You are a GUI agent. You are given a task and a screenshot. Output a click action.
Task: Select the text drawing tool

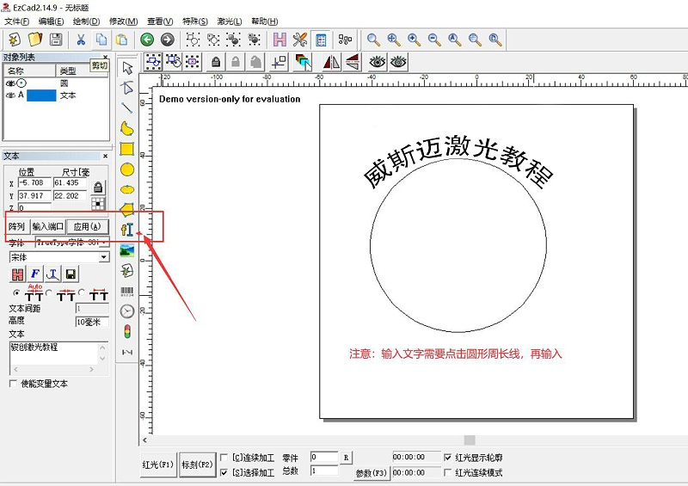click(127, 230)
